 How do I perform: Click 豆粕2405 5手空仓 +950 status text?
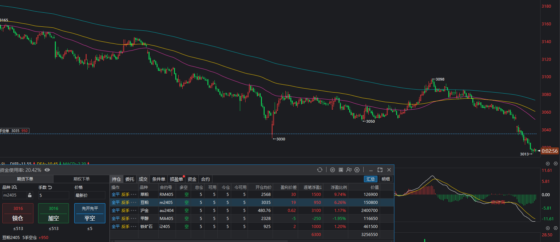click(x=25, y=238)
